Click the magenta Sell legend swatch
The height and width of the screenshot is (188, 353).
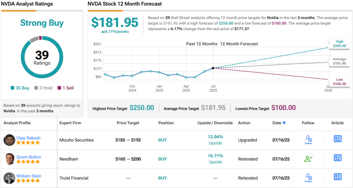pyautogui.click(x=59, y=88)
